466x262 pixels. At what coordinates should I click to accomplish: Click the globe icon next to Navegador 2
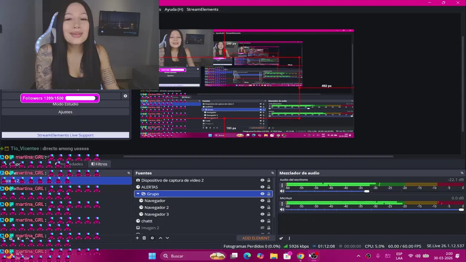pyautogui.click(x=141, y=207)
